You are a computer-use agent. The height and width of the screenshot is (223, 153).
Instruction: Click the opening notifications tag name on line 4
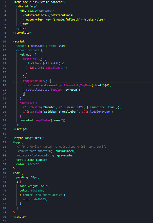35,15
